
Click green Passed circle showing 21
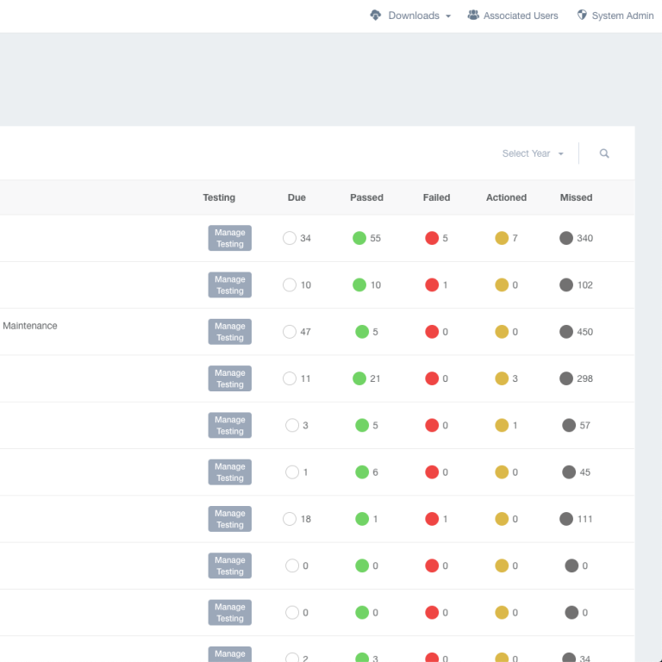(359, 378)
